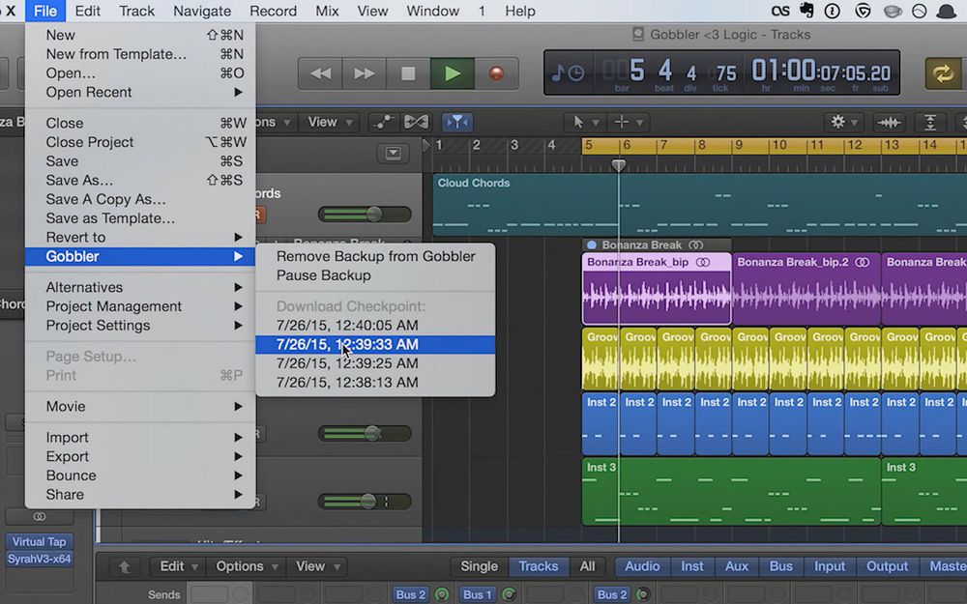Open the pointer tool menu
This screenshot has width=967, height=604.
pyautogui.click(x=585, y=122)
